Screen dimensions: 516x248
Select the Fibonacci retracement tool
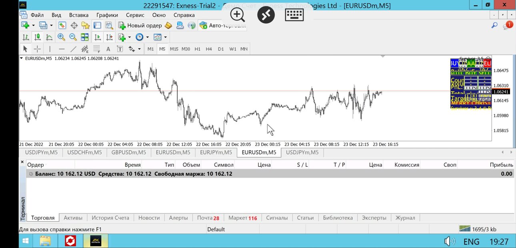pos(96,49)
